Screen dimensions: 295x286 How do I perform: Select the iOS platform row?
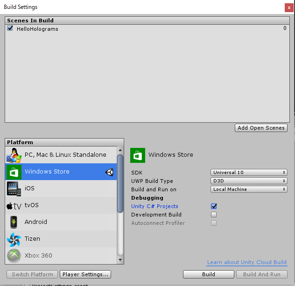click(x=61, y=188)
